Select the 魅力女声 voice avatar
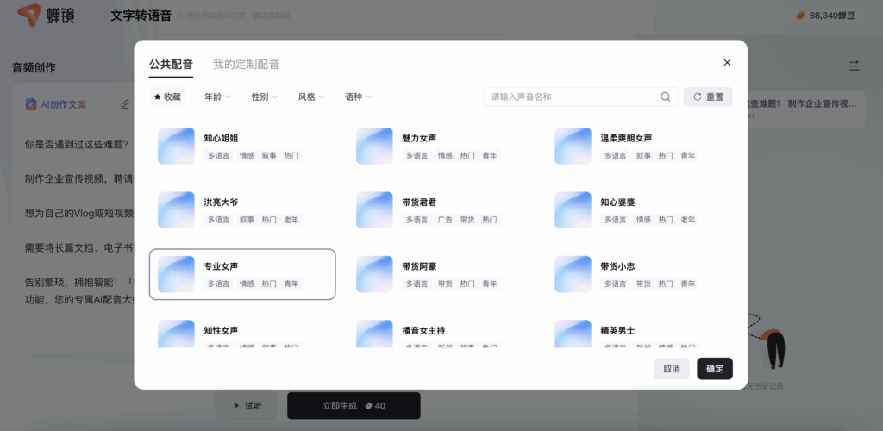 click(374, 146)
